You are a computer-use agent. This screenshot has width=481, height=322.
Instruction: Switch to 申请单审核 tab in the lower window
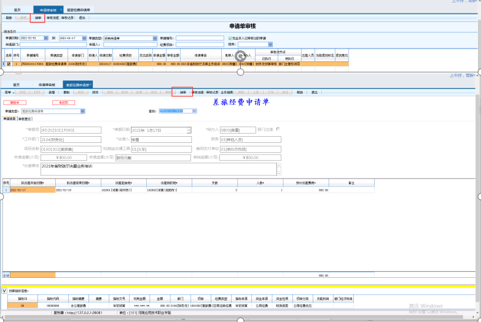[x=47, y=85]
